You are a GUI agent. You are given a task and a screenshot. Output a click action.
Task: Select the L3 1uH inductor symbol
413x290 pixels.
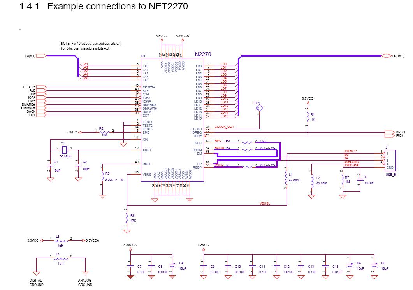click(61, 241)
